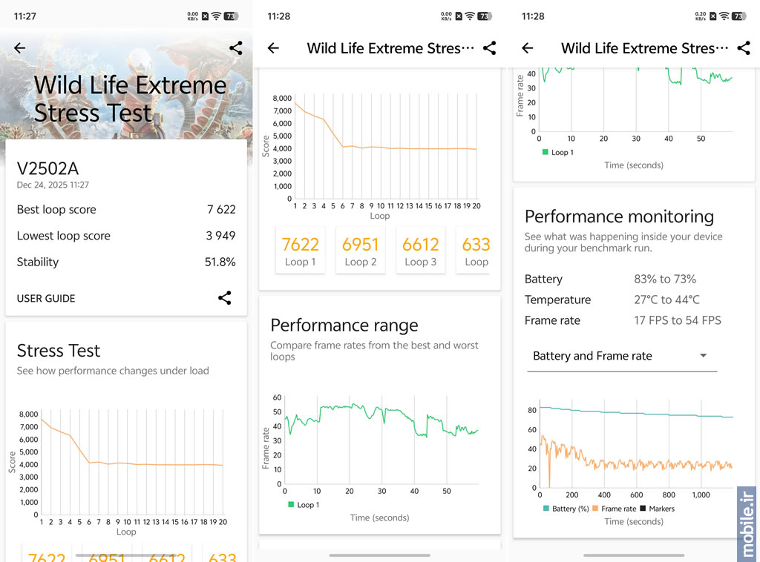Screen dimensions: 760x562
Task: Click the orange Frame rate legend swatch
Action: (596, 509)
